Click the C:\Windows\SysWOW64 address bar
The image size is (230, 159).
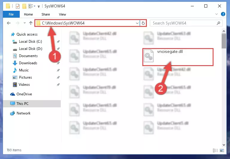[87, 23]
